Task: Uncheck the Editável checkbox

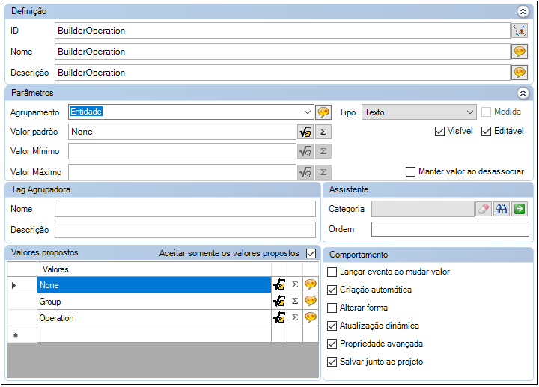Action: (x=486, y=132)
